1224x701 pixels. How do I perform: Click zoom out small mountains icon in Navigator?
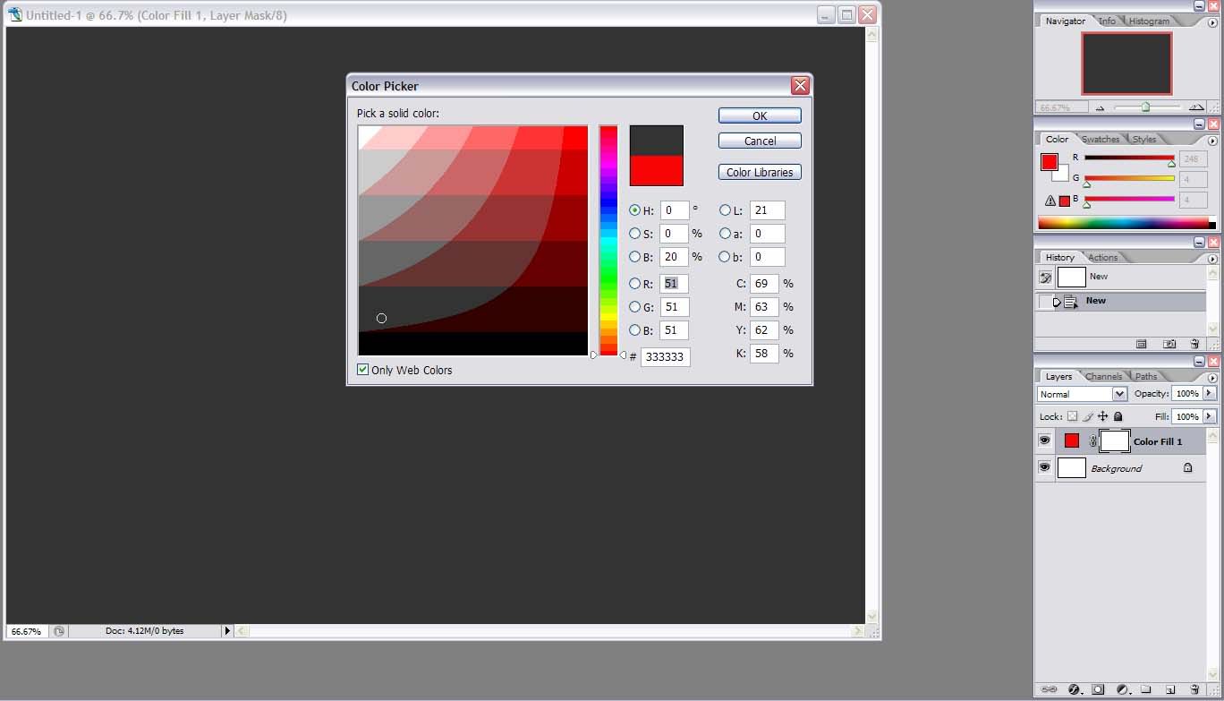[x=1101, y=108]
